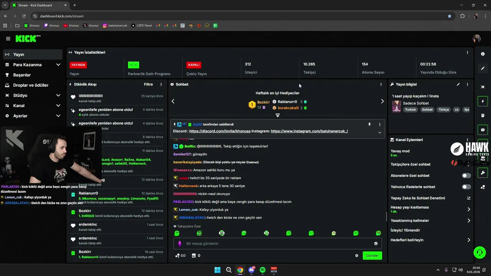Open the info icon in right sidebar
The image size is (491, 276).
(x=483, y=54)
